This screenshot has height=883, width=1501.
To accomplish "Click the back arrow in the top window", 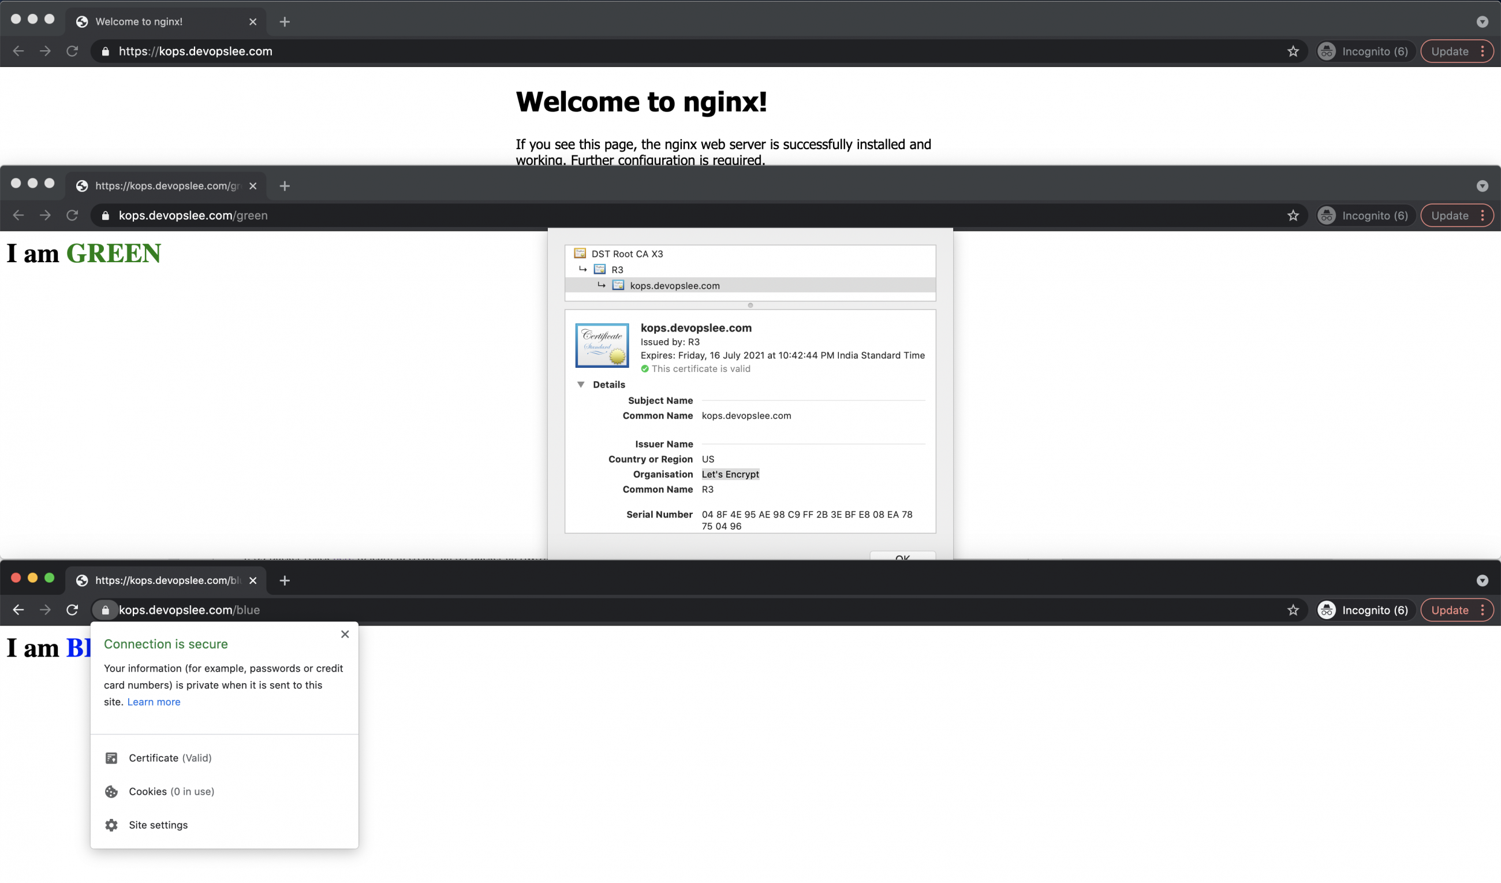I will pyautogui.click(x=18, y=51).
